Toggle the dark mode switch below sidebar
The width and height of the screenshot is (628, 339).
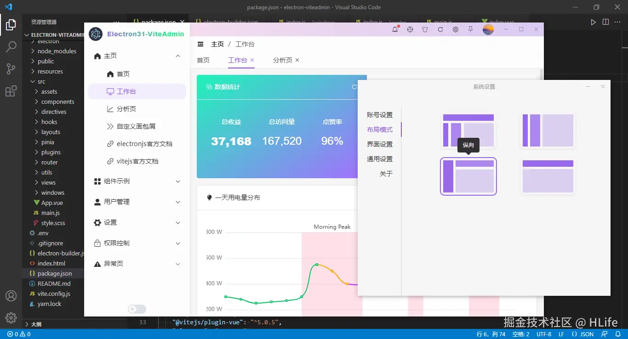pos(137,309)
